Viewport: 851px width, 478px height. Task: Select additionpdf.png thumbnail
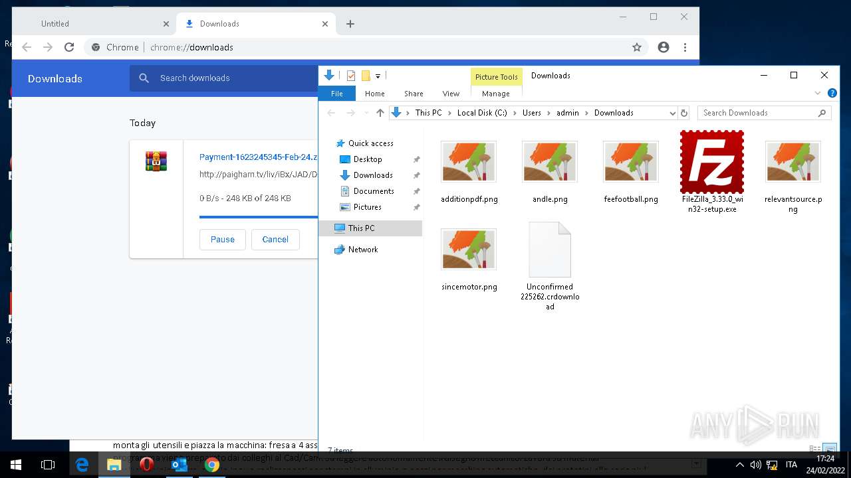469,161
